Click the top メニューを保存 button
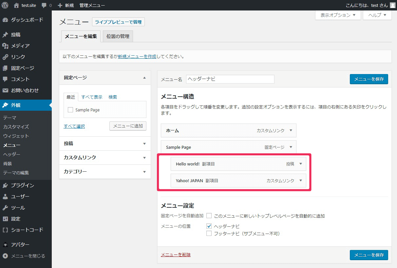 pos(369,79)
